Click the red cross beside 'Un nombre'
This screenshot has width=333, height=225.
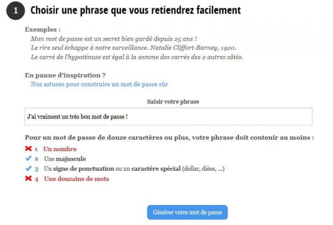coord(28,149)
